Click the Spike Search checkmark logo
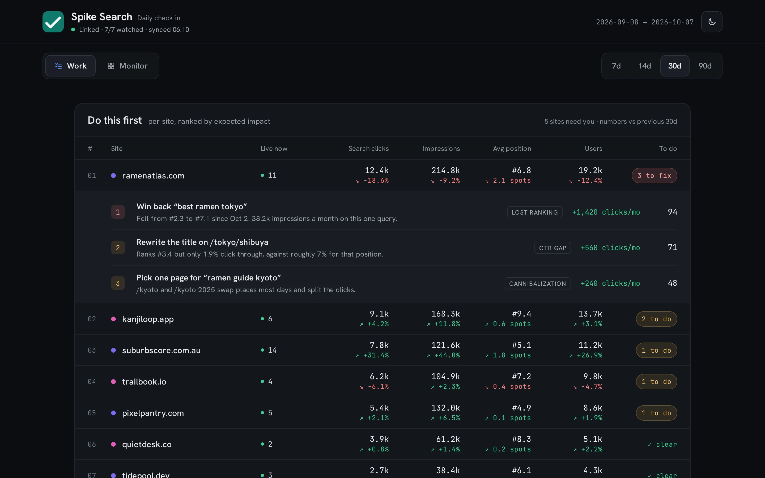The height and width of the screenshot is (478, 765). coord(53,22)
